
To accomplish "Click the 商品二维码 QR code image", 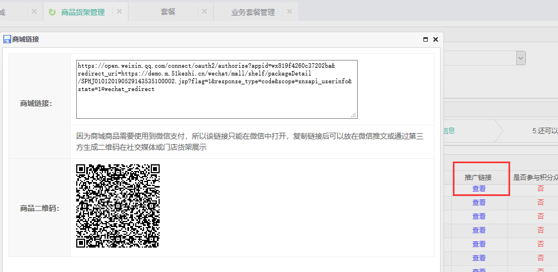I will pos(118,206).
